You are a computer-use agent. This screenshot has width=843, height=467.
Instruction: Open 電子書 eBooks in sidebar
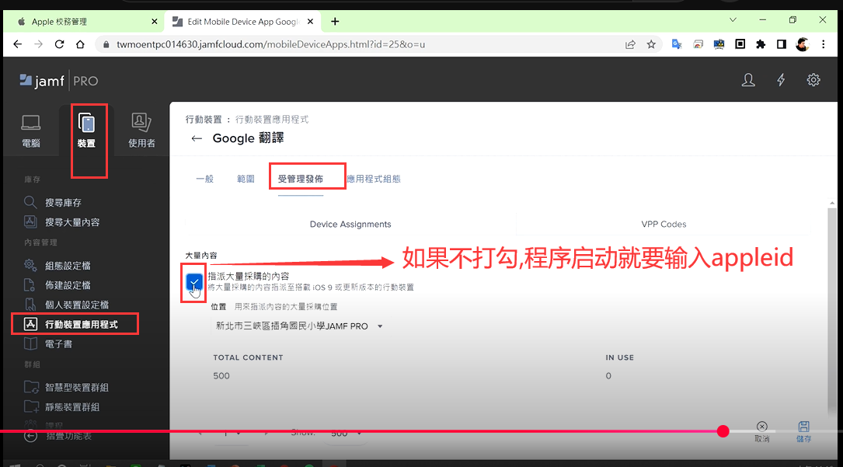48,344
